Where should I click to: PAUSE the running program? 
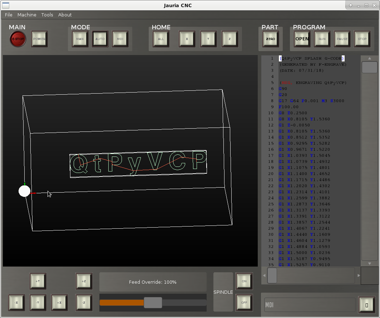(342, 39)
